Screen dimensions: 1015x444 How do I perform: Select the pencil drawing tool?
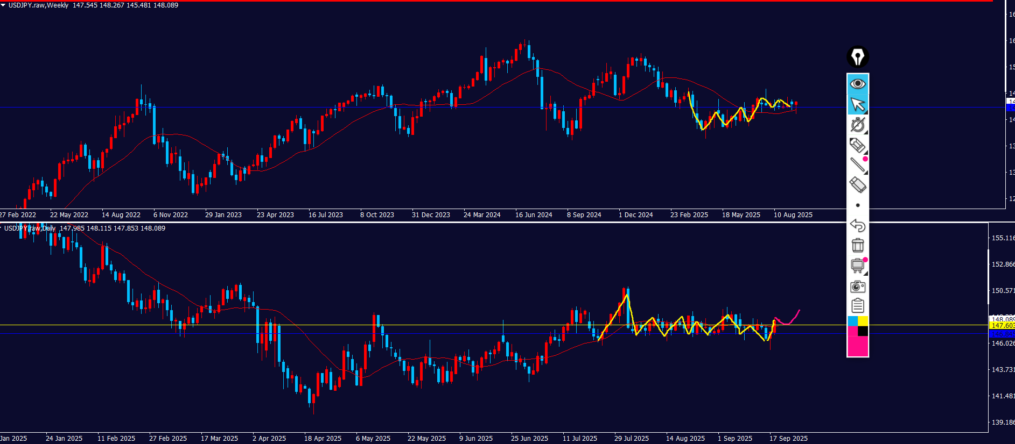[857, 145]
